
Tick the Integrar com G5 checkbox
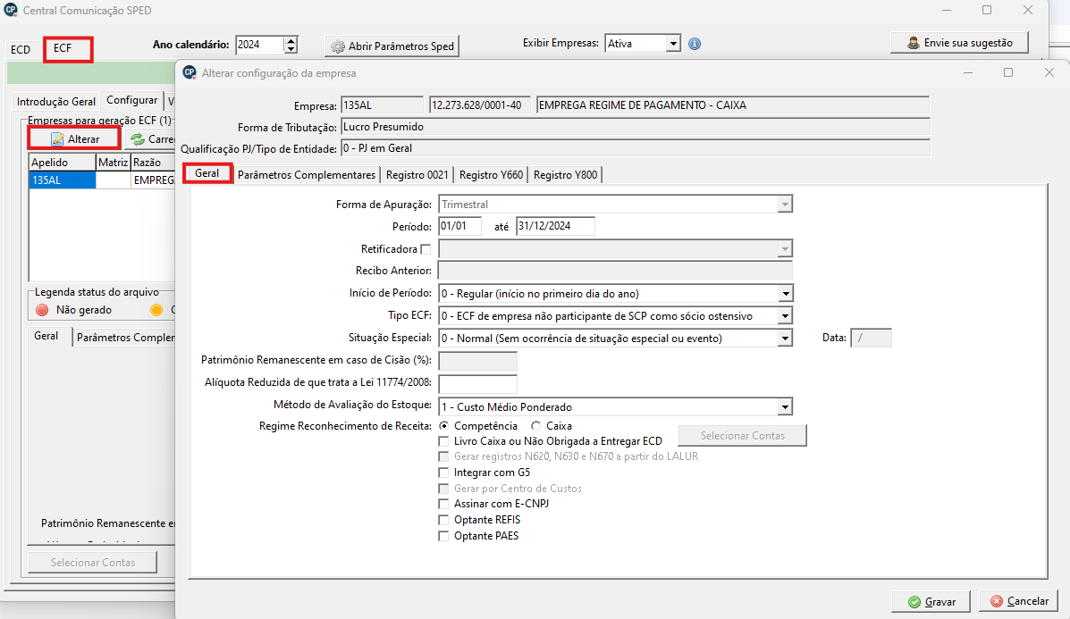click(x=443, y=473)
